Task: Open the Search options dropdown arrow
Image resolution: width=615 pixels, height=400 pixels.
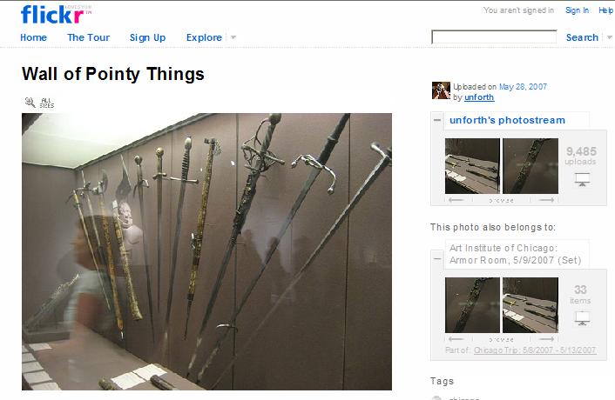Action: pyautogui.click(x=609, y=37)
